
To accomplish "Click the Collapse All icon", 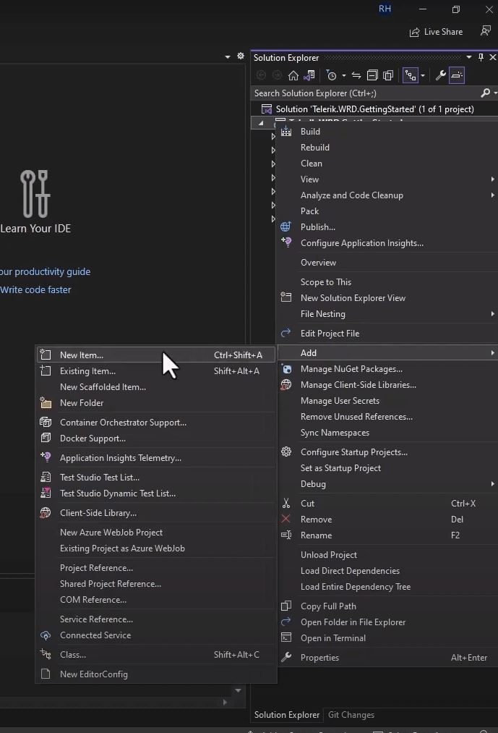I will tap(372, 75).
